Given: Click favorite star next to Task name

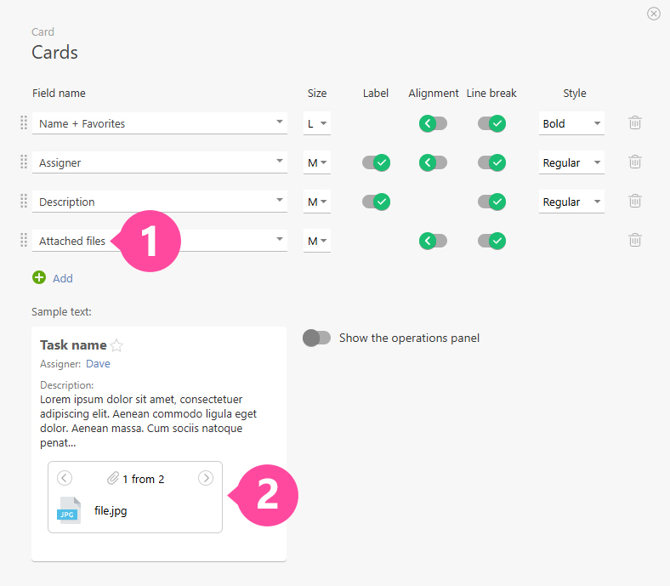Looking at the screenshot, I should tap(117, 345).
